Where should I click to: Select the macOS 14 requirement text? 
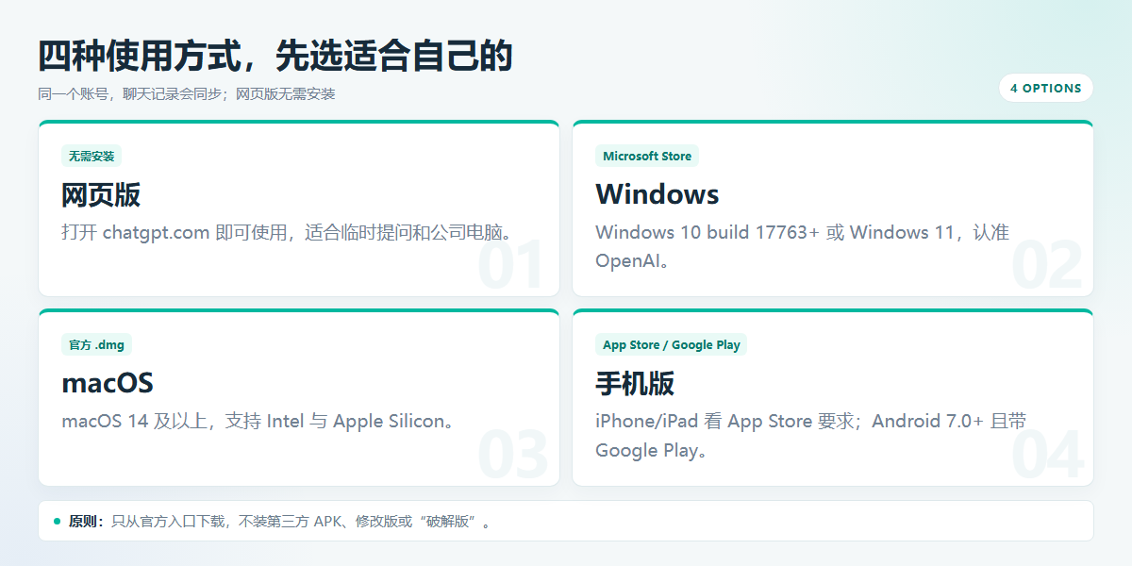(261, 421)
